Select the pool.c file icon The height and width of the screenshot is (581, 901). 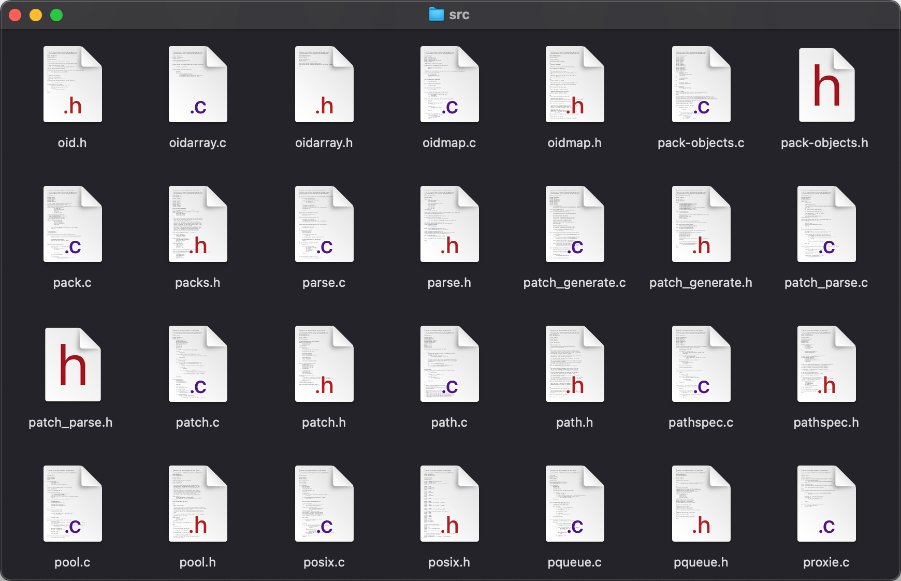pos(72,504)
